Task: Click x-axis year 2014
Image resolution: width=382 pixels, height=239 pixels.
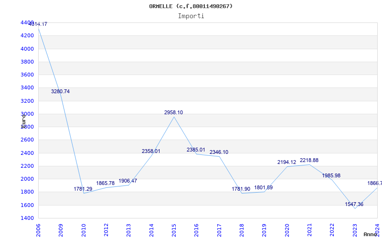Action: pyautogui.click(x=151, y=230)
